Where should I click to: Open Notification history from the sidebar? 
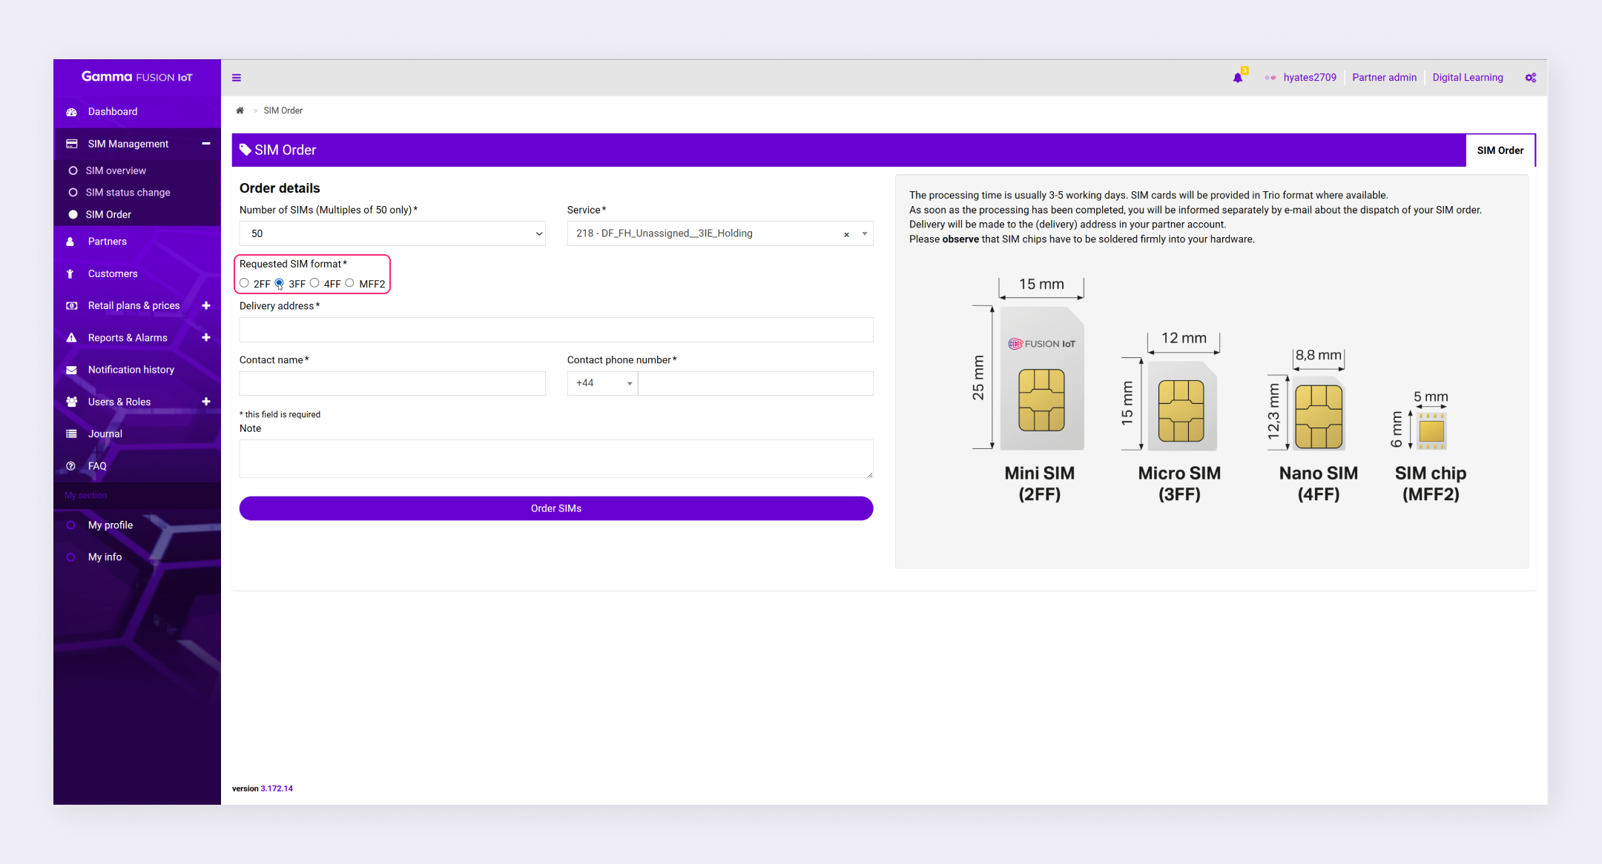pos(131,370)
